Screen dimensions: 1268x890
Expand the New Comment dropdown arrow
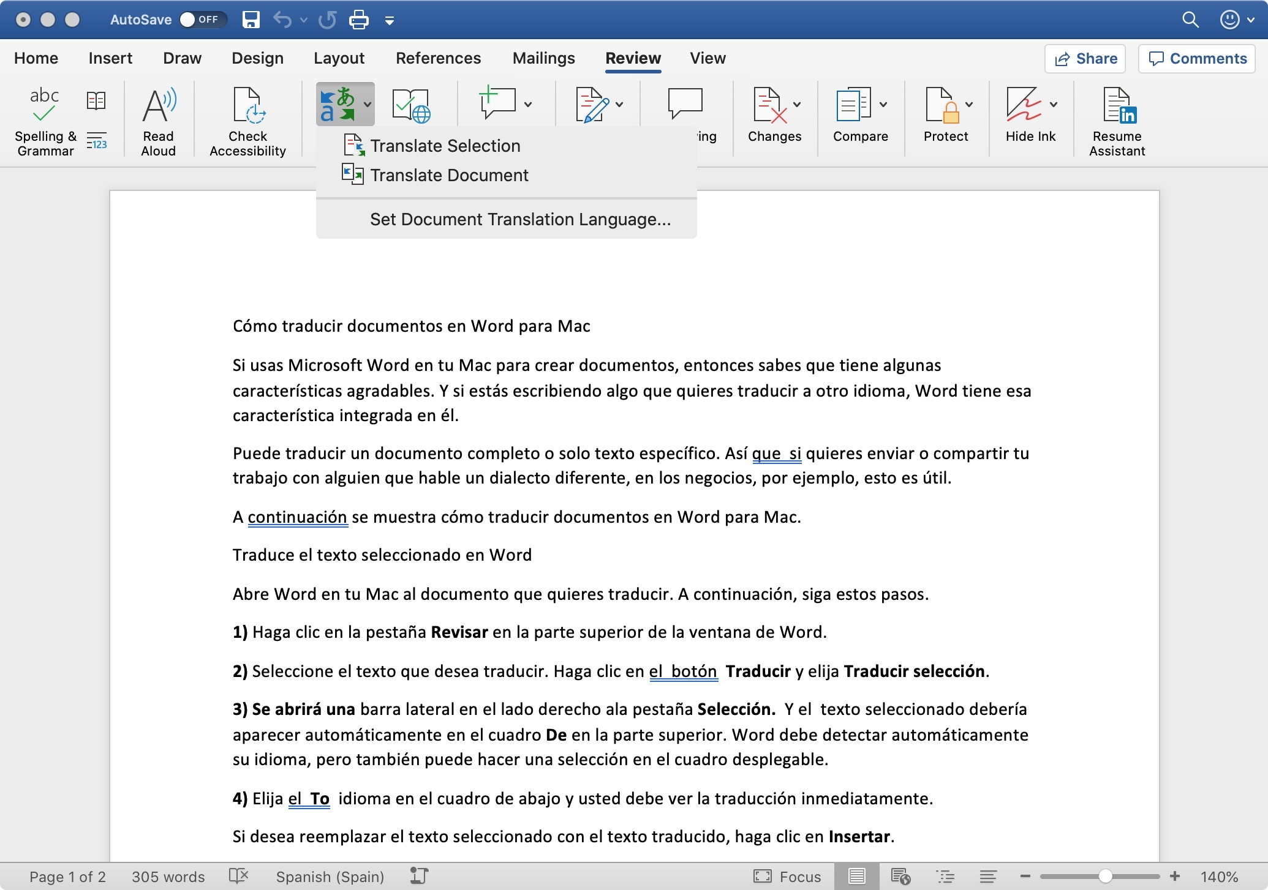[x=528, y=105]
